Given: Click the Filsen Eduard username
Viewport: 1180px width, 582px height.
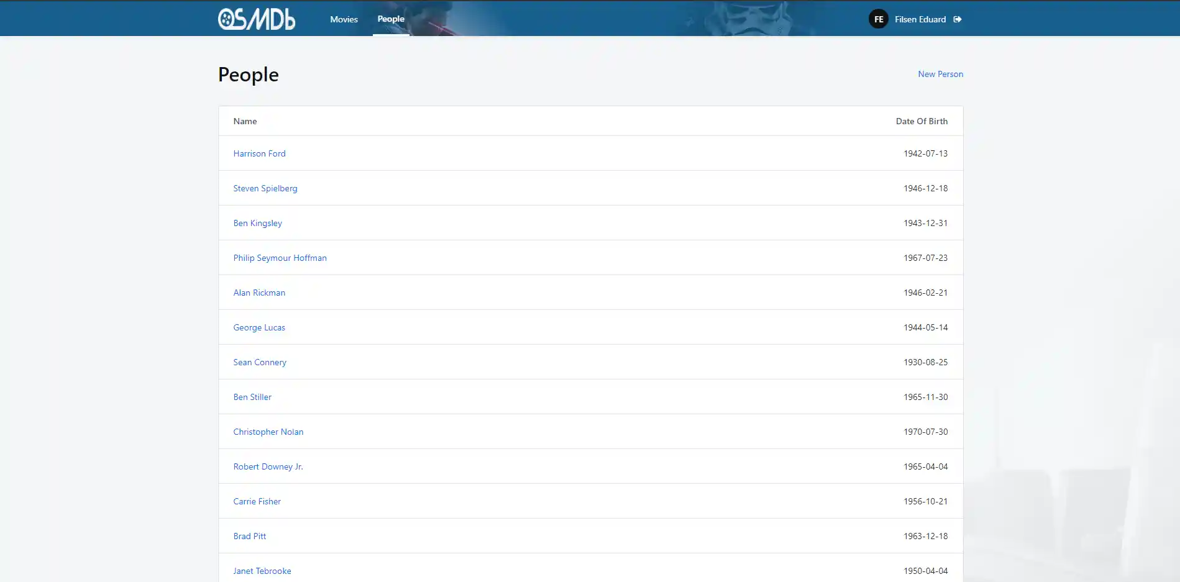Looking at the screenshot, I should pos(920,19).
